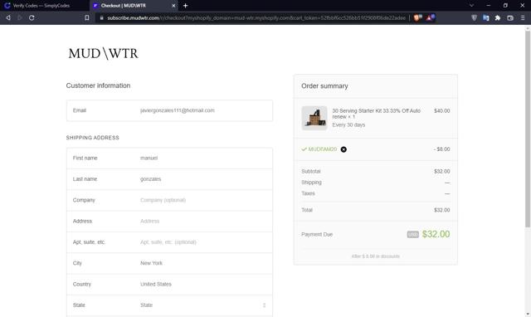531x317 pixels.
Task: Click the Last name field
Action: 169,179
